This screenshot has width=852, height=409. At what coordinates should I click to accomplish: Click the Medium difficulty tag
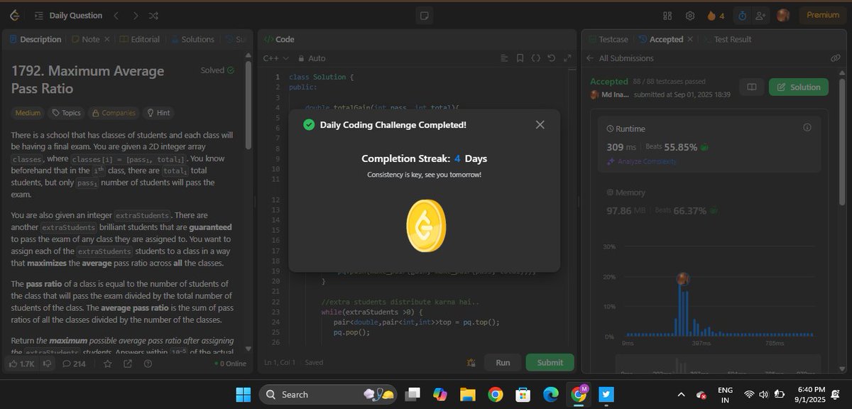28,113
